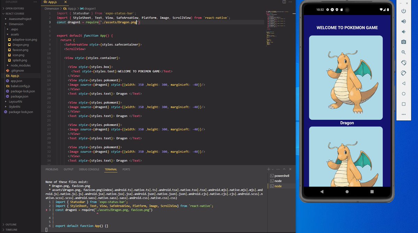
Task: Open the Ports panel tab
Action: (126, 169)
